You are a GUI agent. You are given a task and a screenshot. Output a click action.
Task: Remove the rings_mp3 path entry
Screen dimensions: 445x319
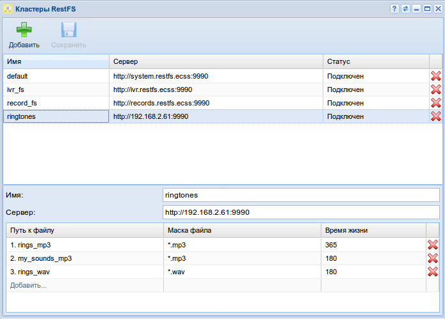(433, 245)
